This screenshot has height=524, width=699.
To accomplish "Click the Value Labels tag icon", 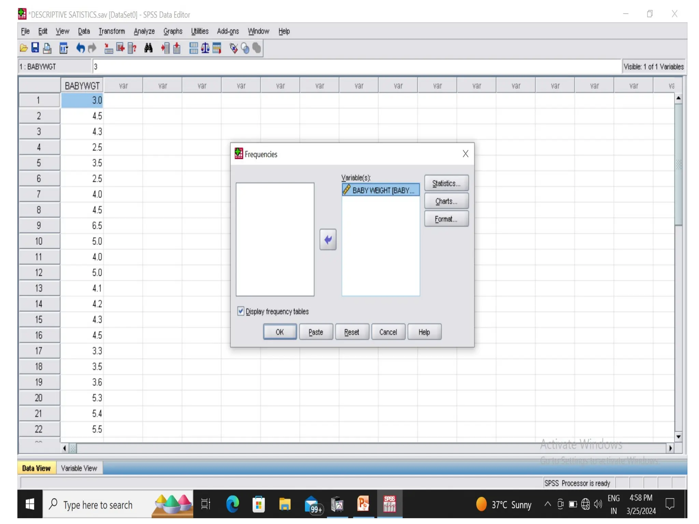I will click(x=234, y=48).
